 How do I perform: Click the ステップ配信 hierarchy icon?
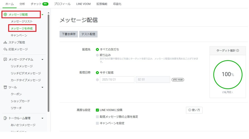pyautogui.click(x=5, y=43)
